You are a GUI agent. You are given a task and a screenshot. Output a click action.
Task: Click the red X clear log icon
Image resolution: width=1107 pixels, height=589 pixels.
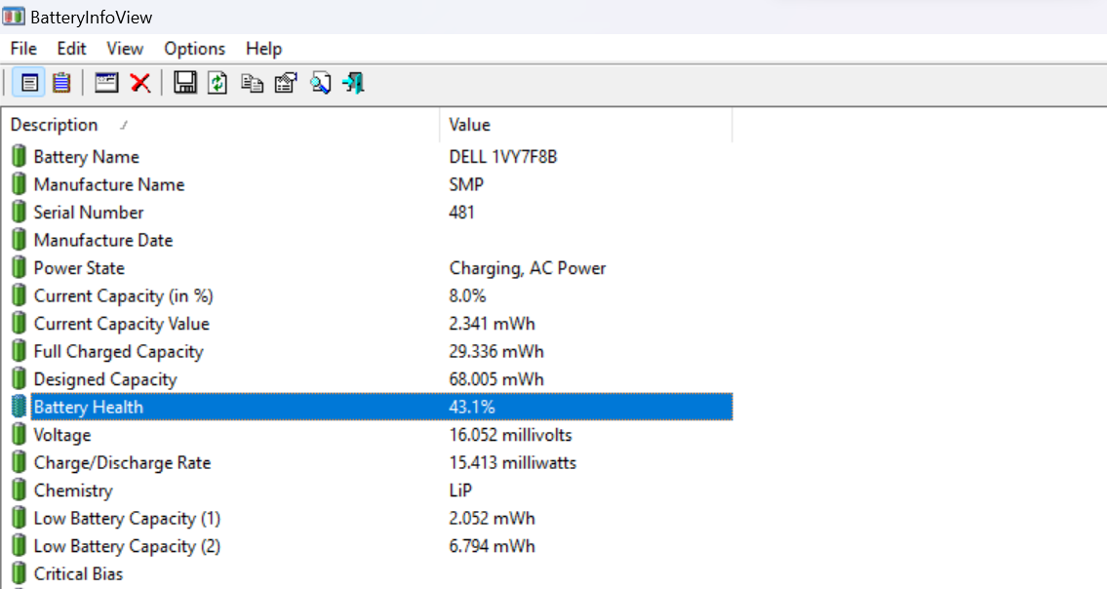coord(140,83)
